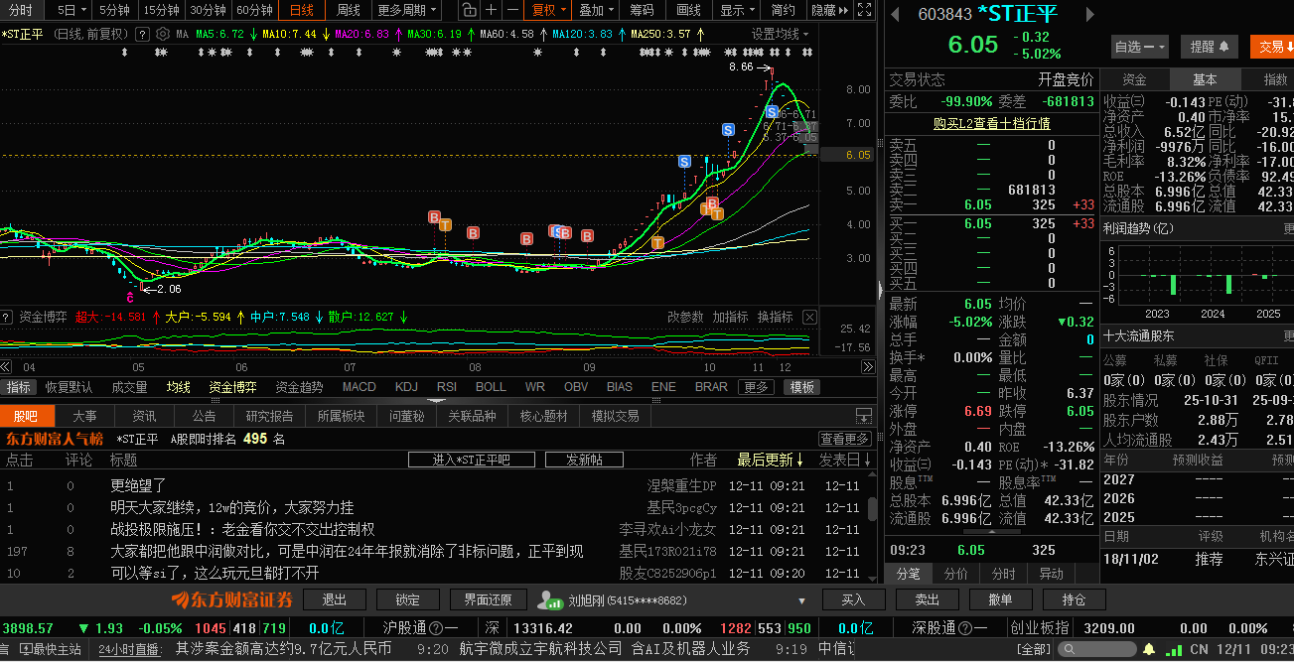Viewport: 1294px width, 663px height.
Task: Click the orange T marker near 3.50 price
Action: coord(657,243)
